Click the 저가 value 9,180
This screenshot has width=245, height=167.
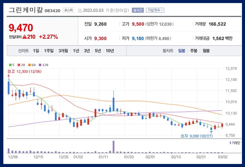pos(138,38)
